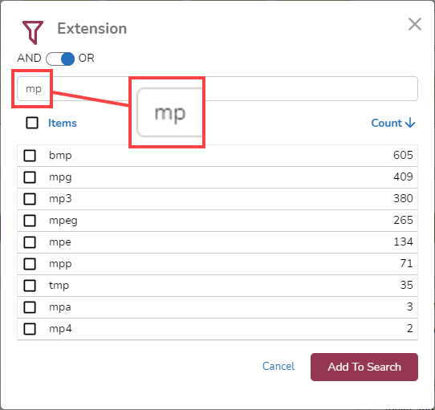Image resolution: width=435 pixels, height=410 pixels.
Task: Select the mpp extension checkbox
Action: (x=30, y=264)
